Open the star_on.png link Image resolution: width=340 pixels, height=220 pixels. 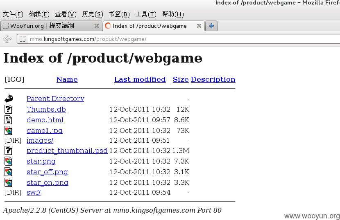click(48, 183)
